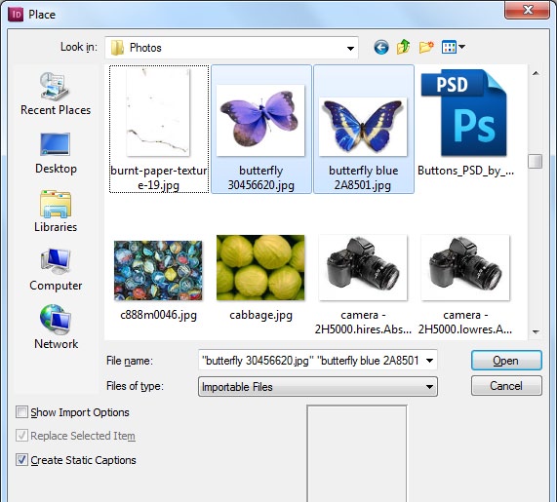557x502 pixels.
Task: Open the View menu grid icon
Action: [x=449, y=47]
